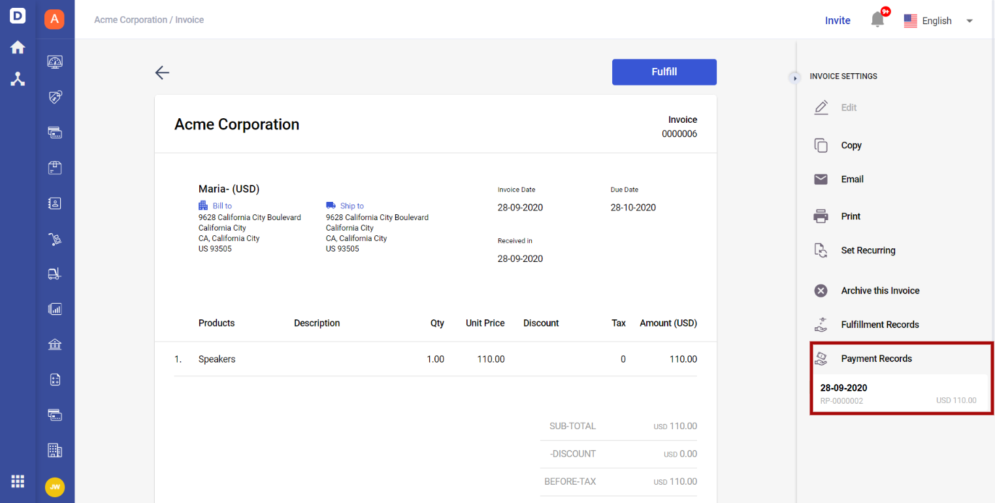Open payment record RP-0000002
Viewport: 995px width, 503px height.
[901, 394]
